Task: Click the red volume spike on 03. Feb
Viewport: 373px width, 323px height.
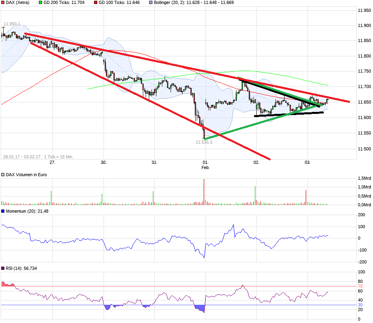Action: click(x=306, y=198)
